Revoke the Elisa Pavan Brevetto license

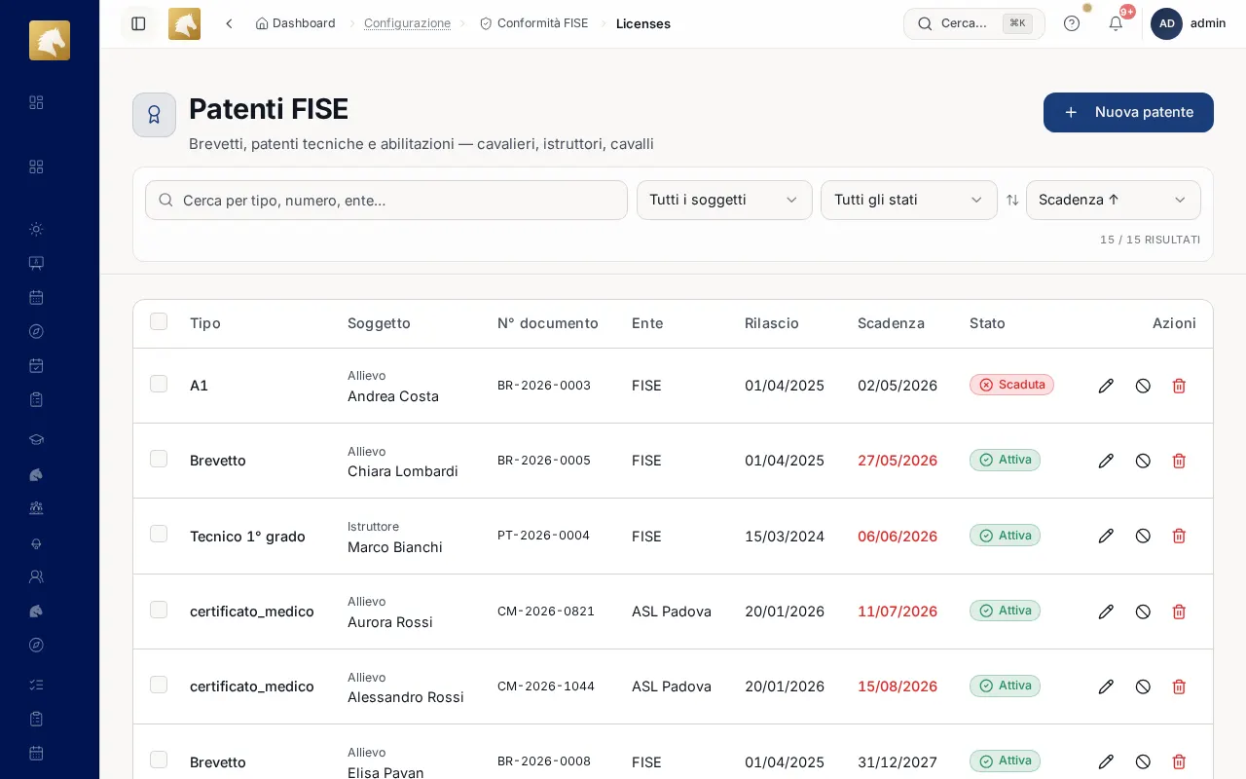[1143, 761]
